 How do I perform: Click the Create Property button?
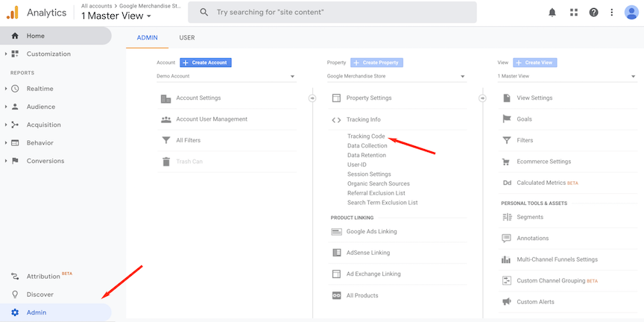pos(376,63)
